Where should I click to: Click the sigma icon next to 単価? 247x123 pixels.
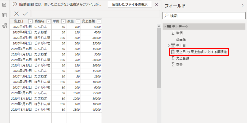pos(173,33)
